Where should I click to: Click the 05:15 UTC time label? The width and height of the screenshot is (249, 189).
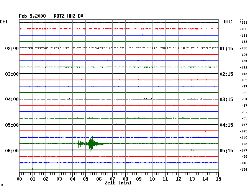pyautogui.click(x=226, y=150)
